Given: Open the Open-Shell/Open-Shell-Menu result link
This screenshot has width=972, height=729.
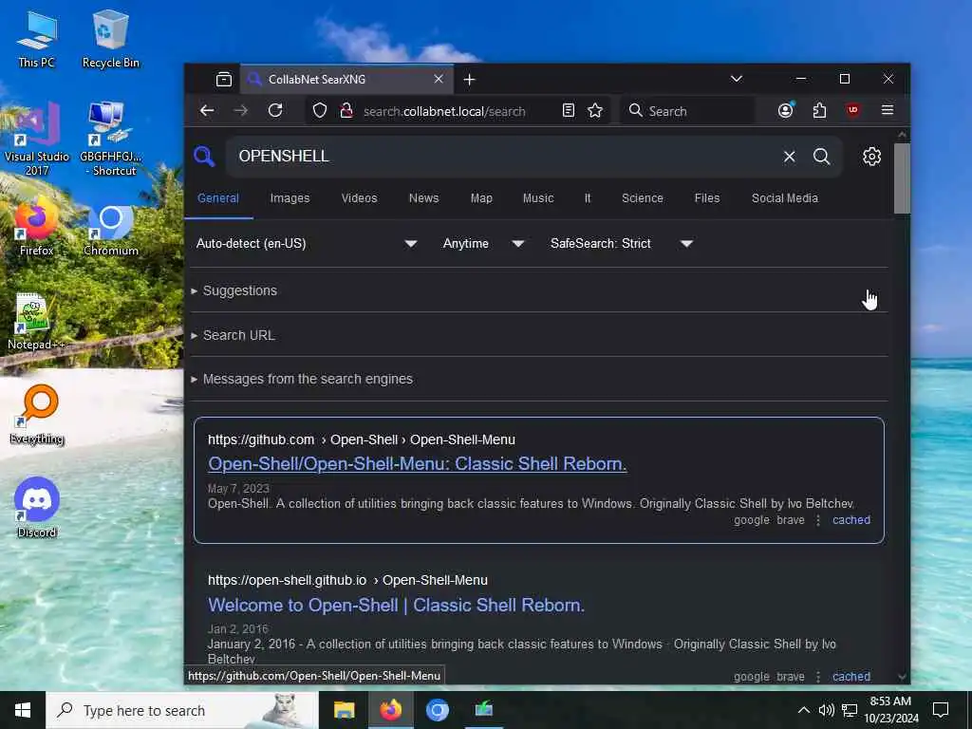Looking at the screenshot, I should click(418, 463).
